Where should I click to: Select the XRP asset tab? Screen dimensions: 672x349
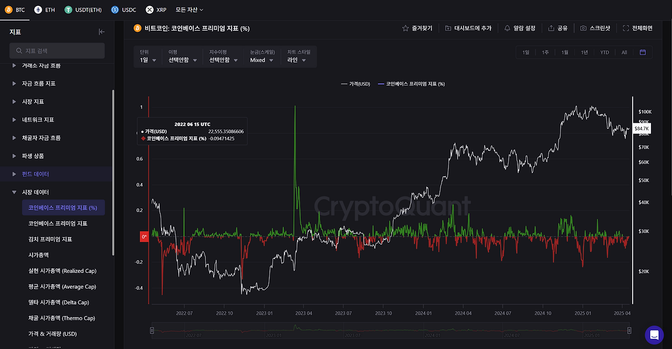pyautogui.click(x=156, y=9)
